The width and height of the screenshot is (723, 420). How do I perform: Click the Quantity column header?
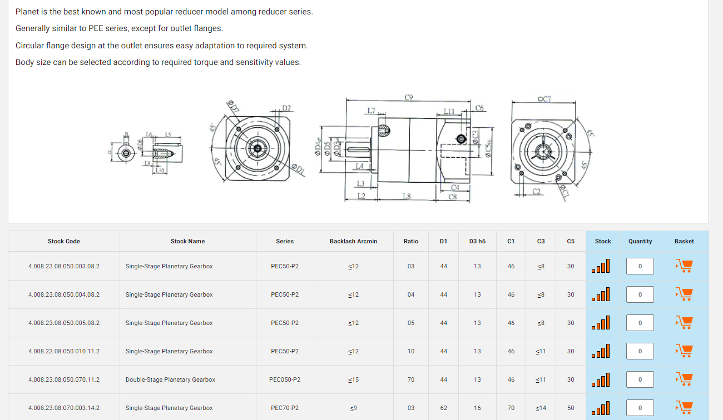640,241
